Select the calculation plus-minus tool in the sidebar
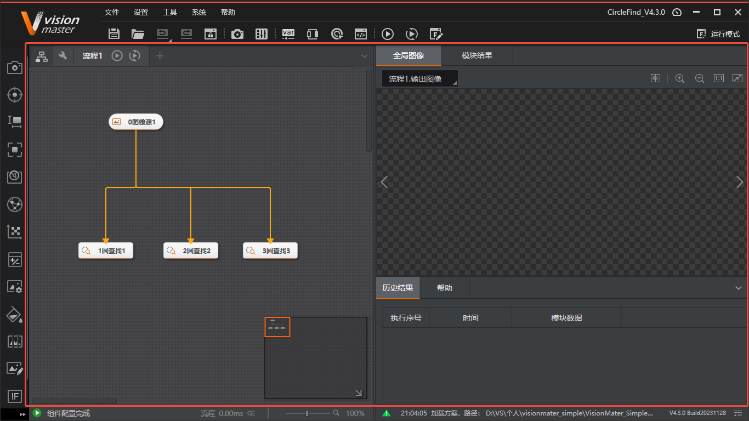 [x=15, y=259]
